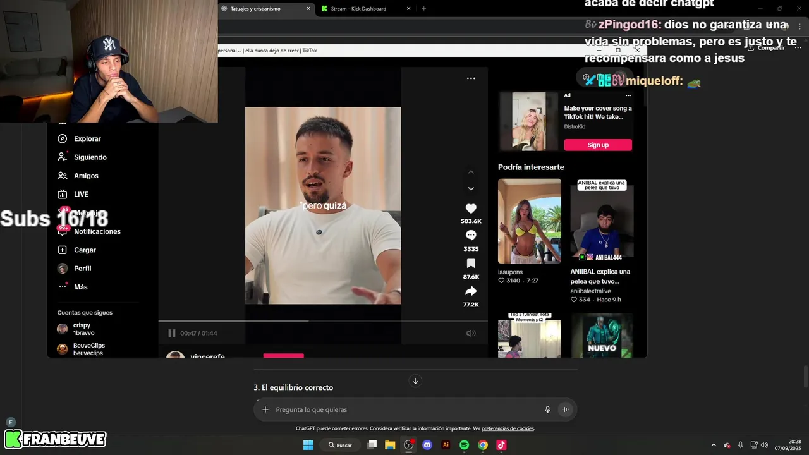Click system tray volume icon
Screen dimensions: 809x455
(764, 445)
